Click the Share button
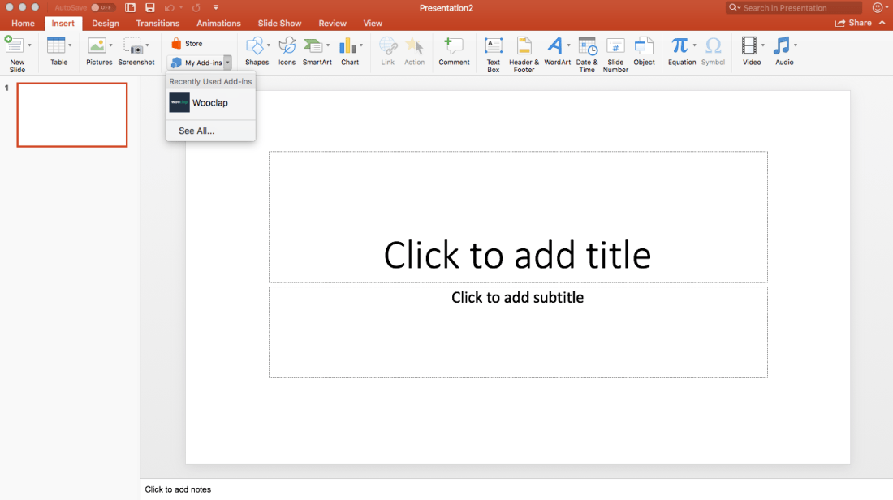This screenshot has height=500, width=893. (x=853, y=24)
